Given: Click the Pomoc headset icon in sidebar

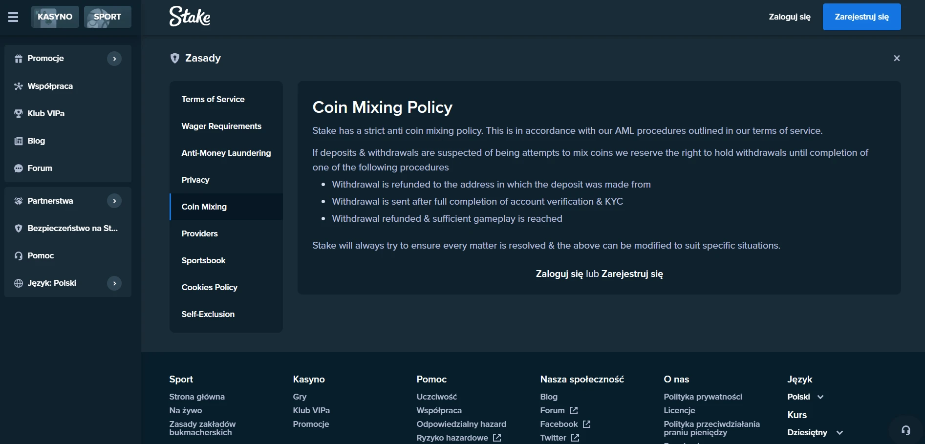Looking at the screenshot, I should [19, 255].
